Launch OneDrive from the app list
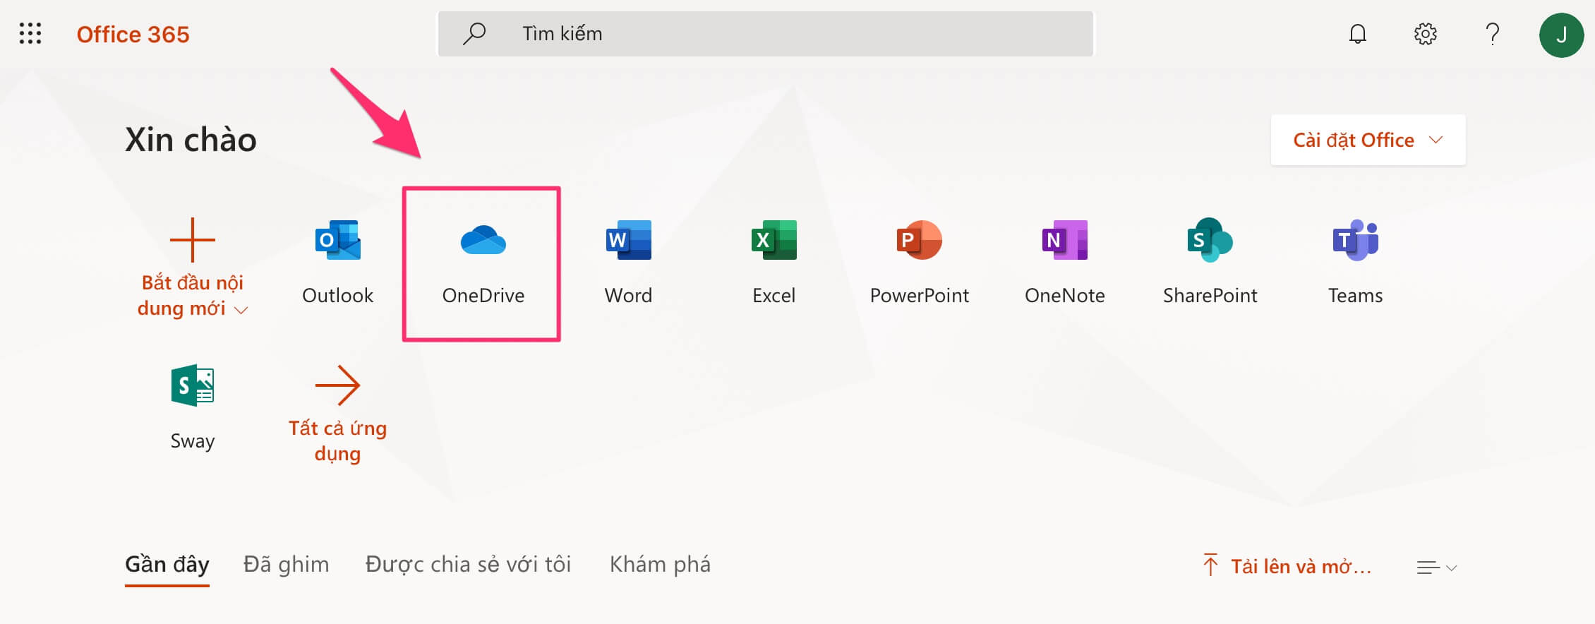The width and height of the screenshot is (1595, 624). 483,263
